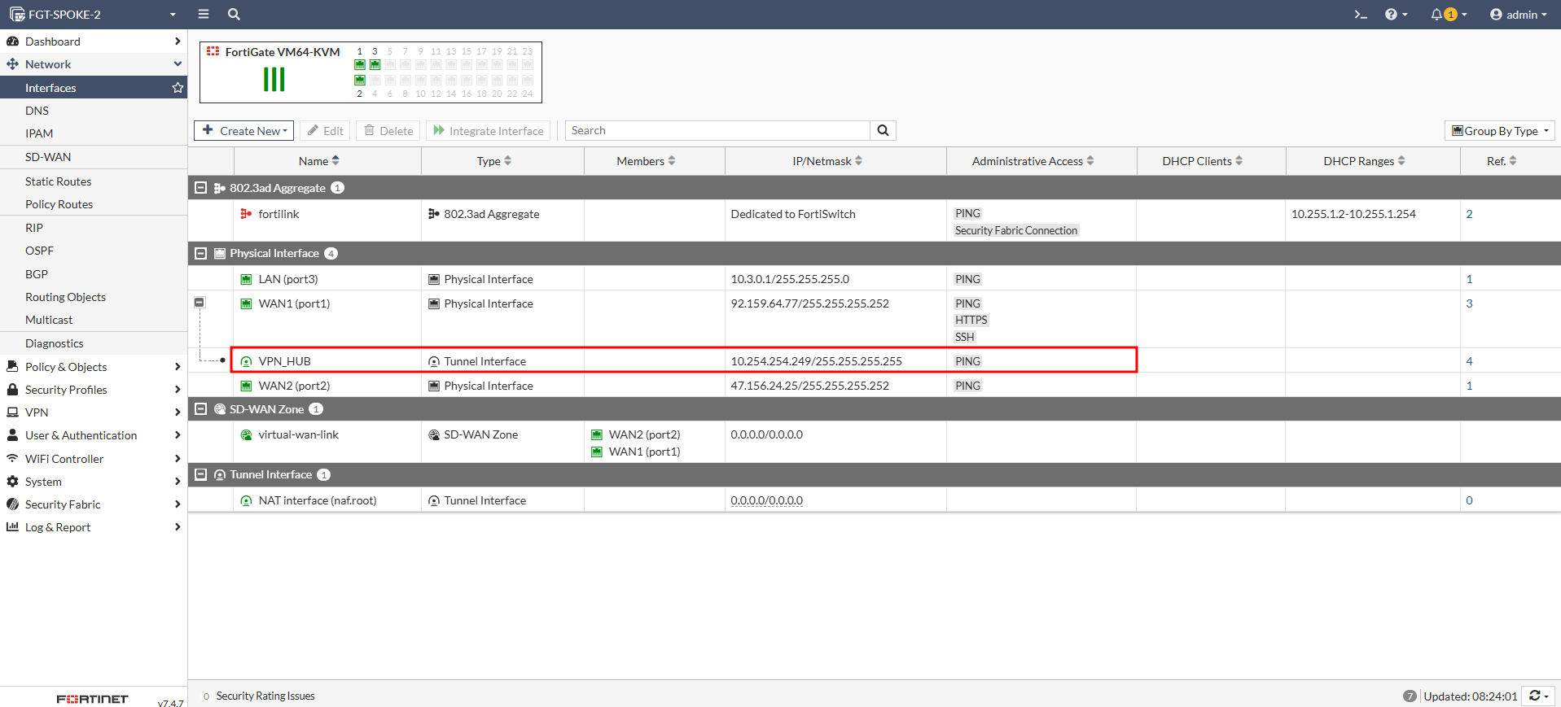Click the search magnifier button beside Search

(883, 130)
